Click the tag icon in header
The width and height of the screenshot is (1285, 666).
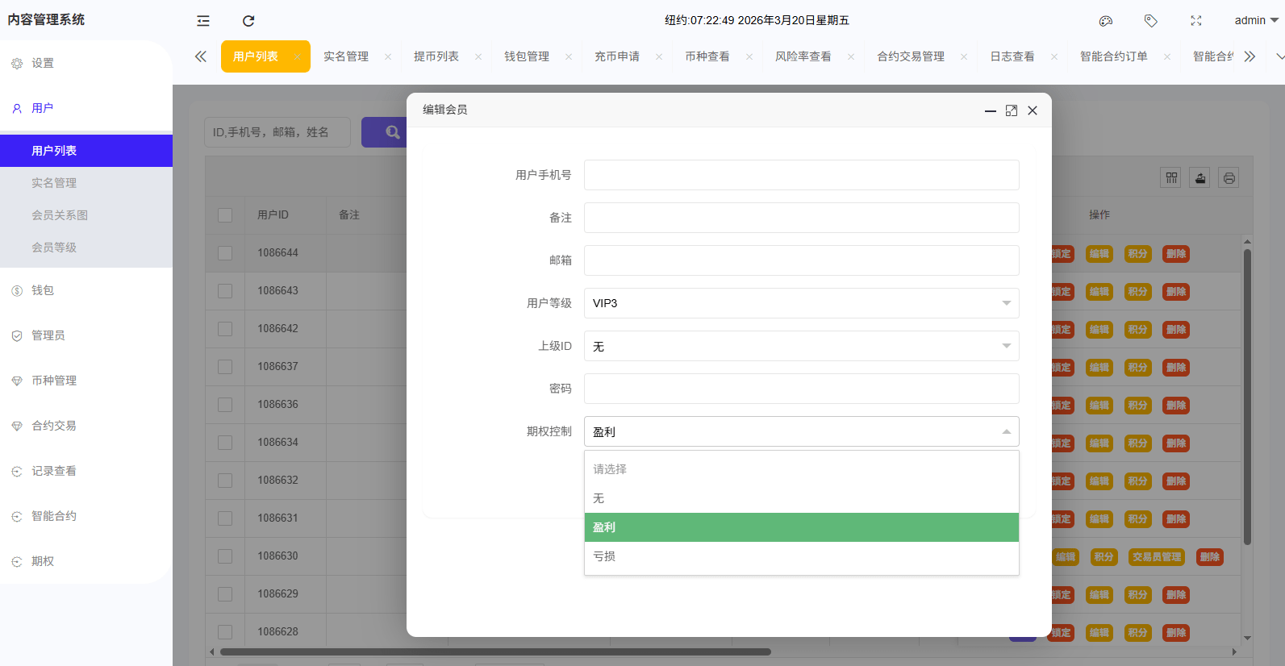tap(1151, 21)
